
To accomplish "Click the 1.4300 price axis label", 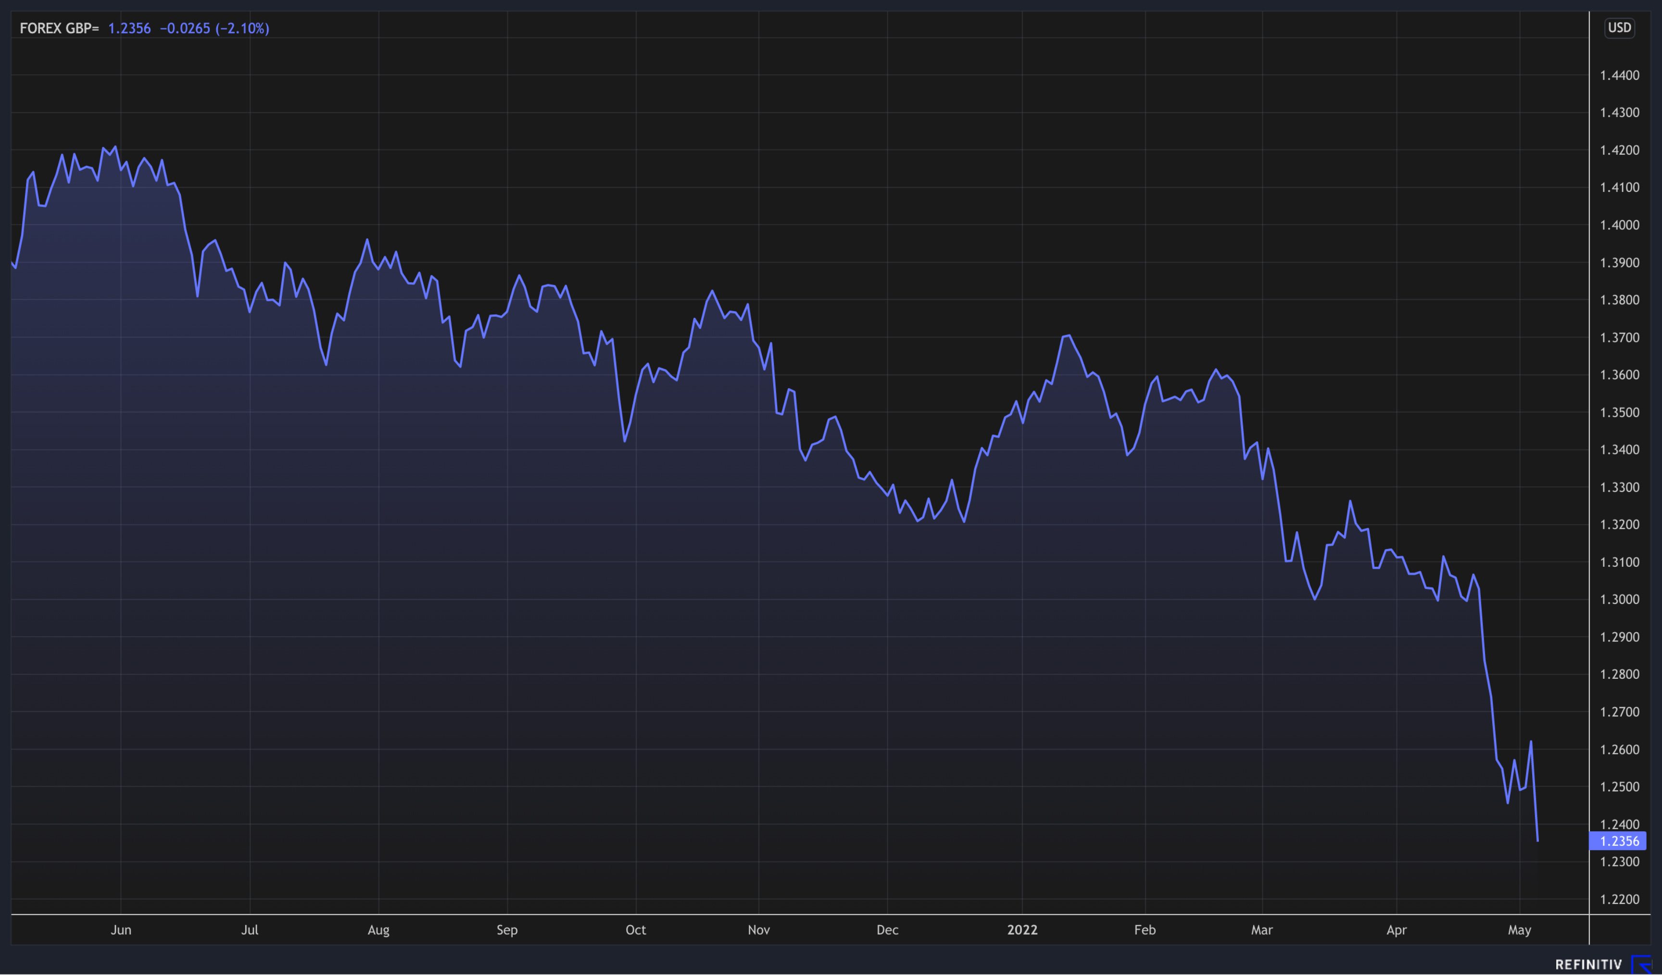I will coord(1620,112).
